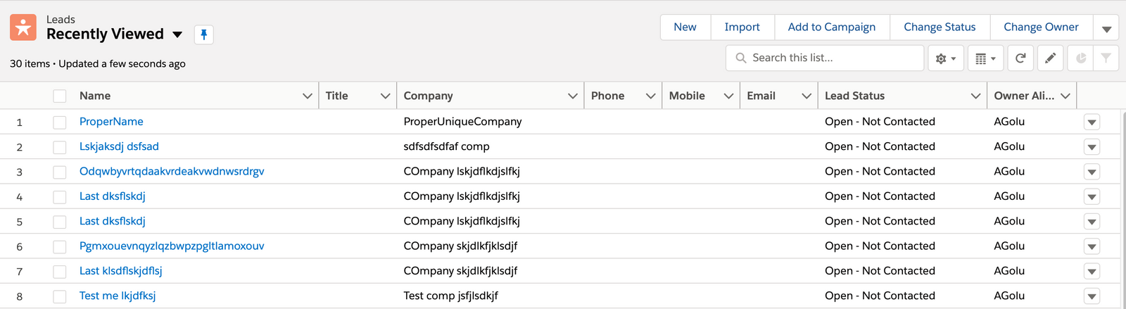Expand the Recently Viewed list view dropdown

click(x=177, y=34)
